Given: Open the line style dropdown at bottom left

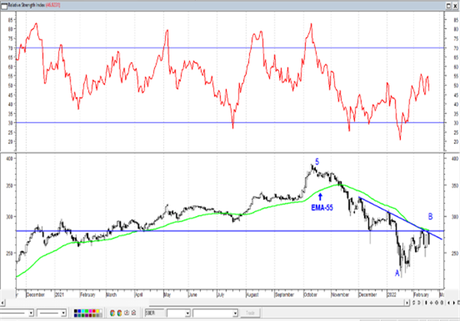Looking at the screenshot, I should click(x=31, y=313).
